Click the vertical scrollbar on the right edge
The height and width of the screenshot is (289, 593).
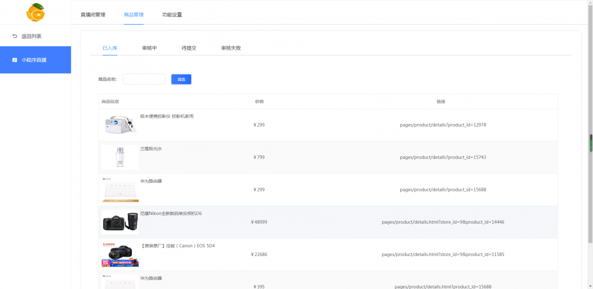[591, 143]
